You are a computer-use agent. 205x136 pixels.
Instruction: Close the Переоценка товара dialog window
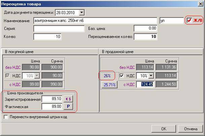200,4
